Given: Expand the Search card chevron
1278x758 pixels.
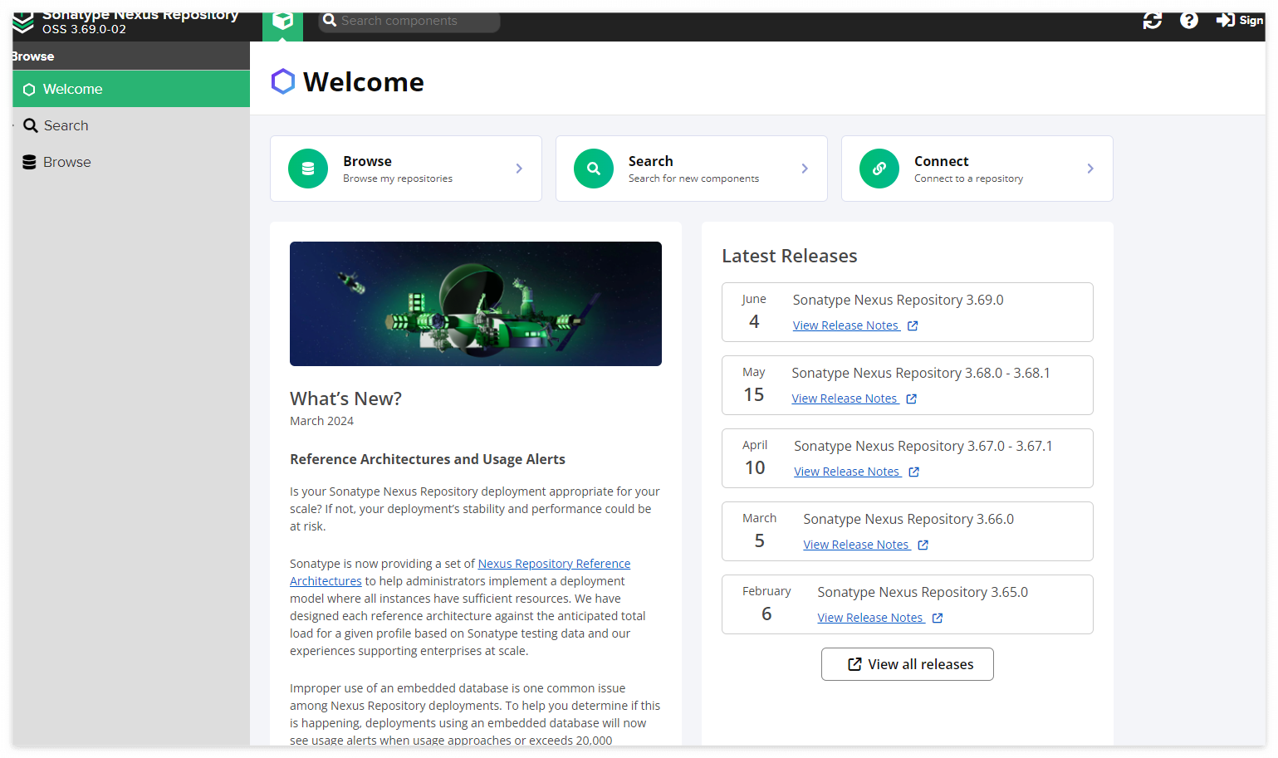Looking at the screenshot, I should [805, 169].
